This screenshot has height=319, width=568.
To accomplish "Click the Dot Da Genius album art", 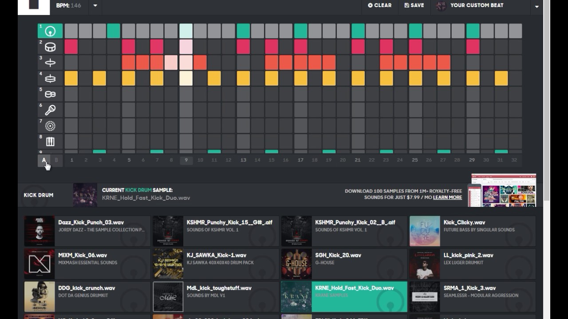I will click(x=39, y=296).
